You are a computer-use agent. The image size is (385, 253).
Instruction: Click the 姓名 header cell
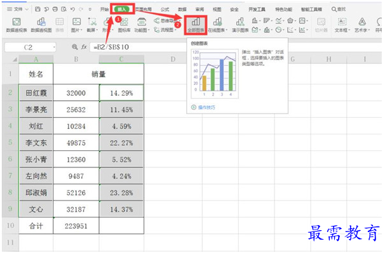coord(36,74)
